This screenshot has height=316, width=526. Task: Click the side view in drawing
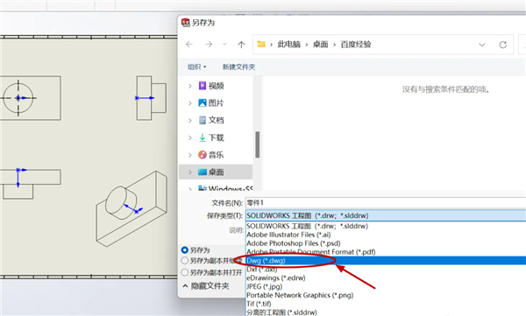click(152, 98)
